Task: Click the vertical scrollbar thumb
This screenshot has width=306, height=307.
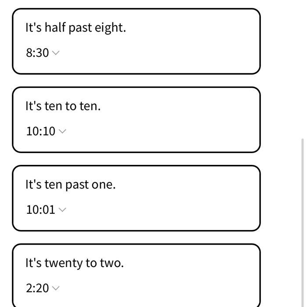Action: 302,220
